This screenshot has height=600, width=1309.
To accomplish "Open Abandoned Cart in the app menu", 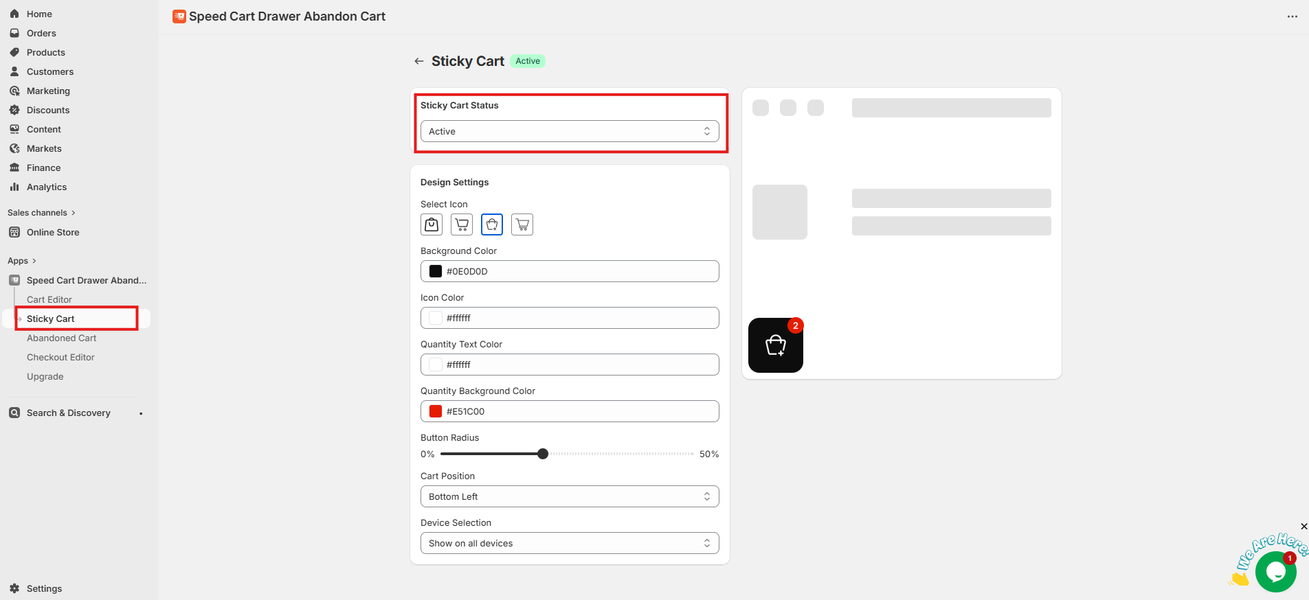I will click(x=61, y=338).
